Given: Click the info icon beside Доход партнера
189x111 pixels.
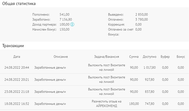Looking at the screenshot, I should pos(72,24).
